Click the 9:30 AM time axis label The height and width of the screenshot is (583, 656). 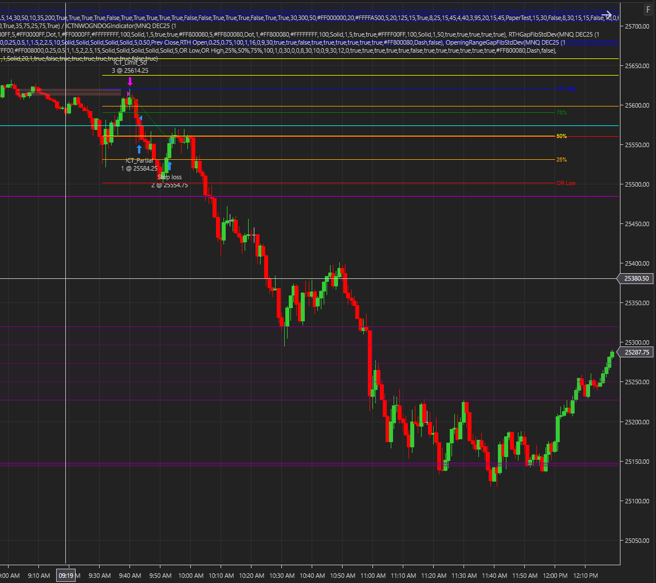(100, 576)
